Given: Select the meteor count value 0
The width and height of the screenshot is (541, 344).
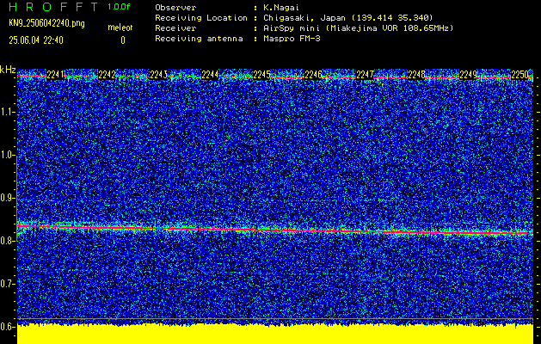Looking at the screenshot, I should (123, 40).
